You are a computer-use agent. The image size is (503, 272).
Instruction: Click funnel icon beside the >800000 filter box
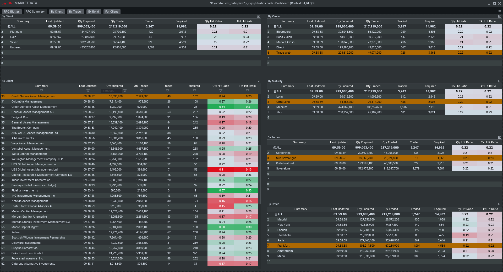tap(125, 91)
